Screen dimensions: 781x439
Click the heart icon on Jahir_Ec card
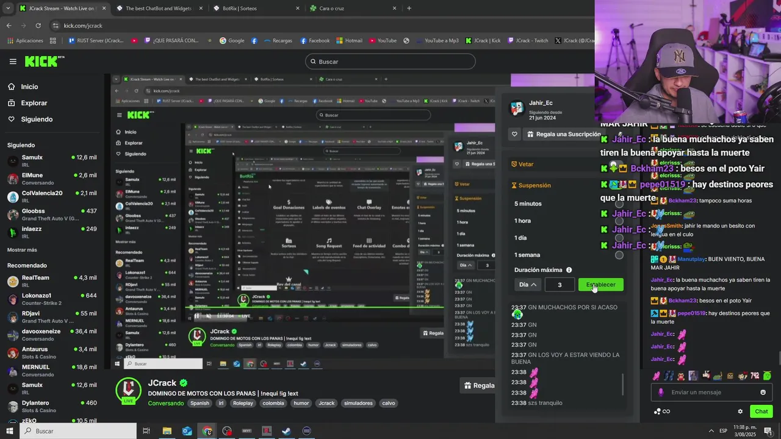click(x=514, y=134)
